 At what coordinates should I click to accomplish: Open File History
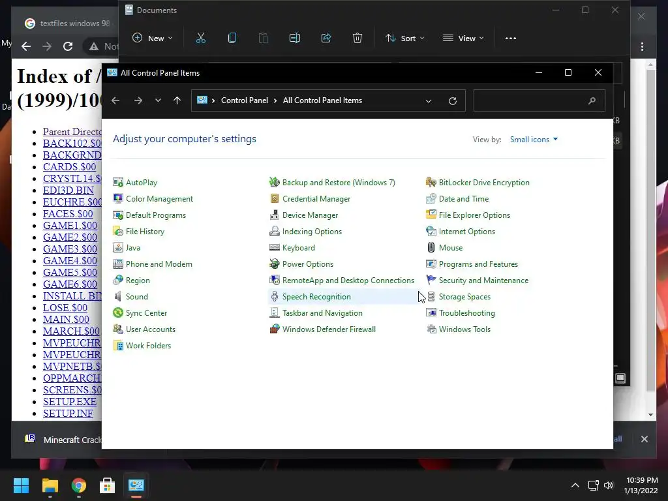138,232
